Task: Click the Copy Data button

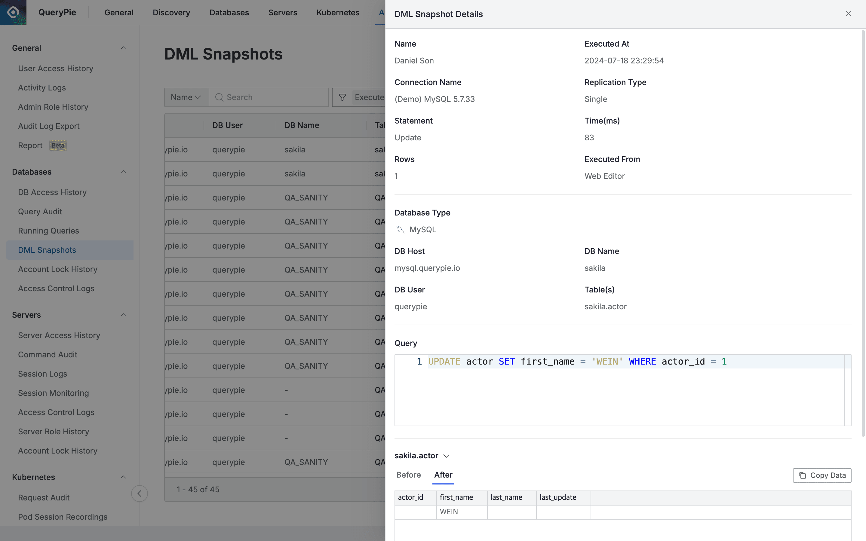Action: 822,475
